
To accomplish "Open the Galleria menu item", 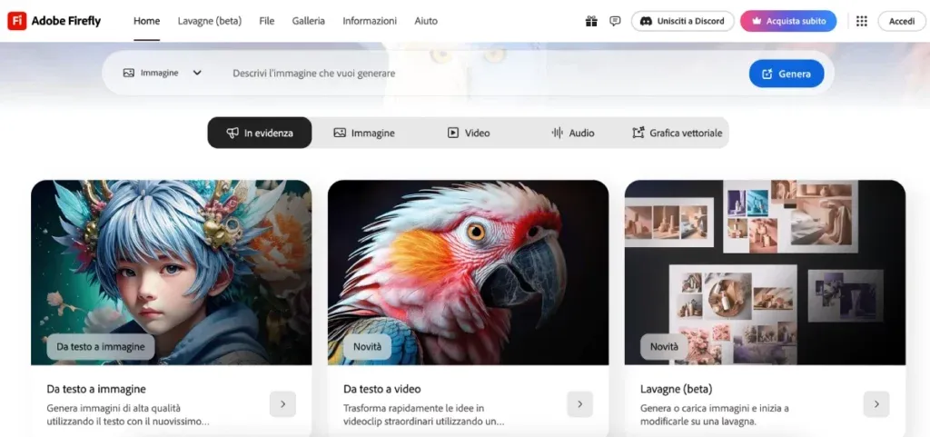I will 309,21.
